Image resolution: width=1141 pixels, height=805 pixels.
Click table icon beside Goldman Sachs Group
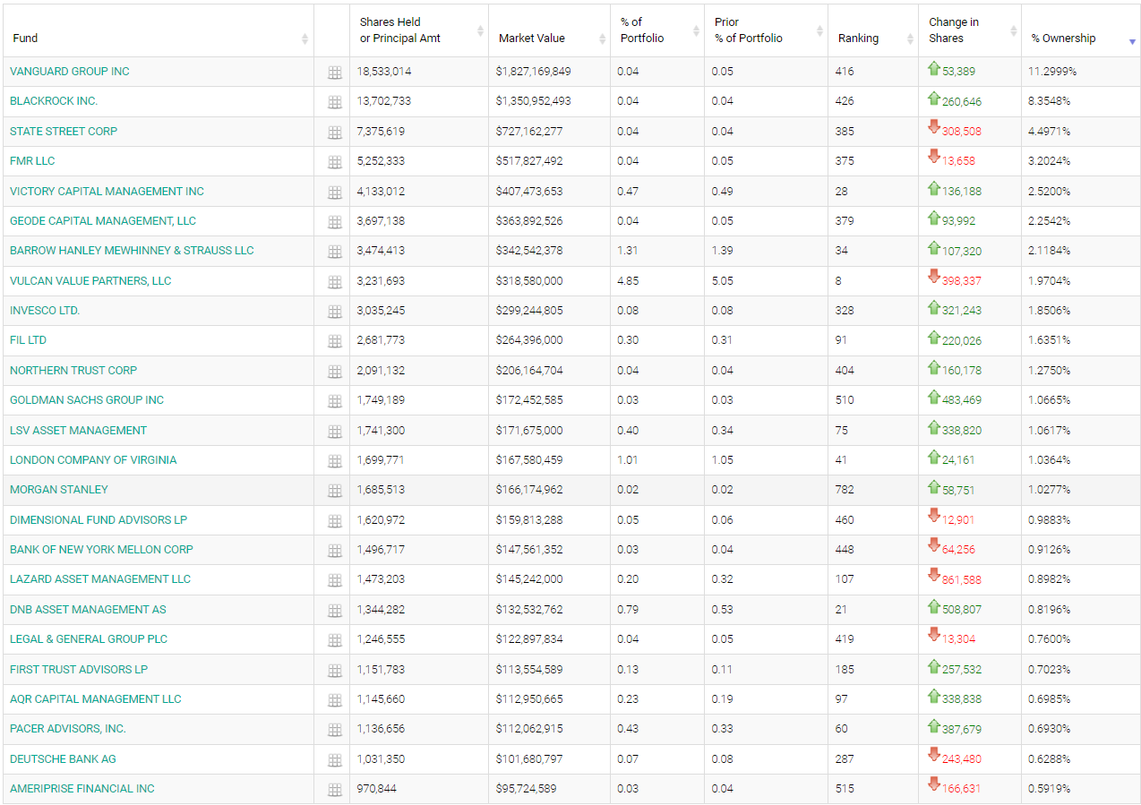(335, 401)
